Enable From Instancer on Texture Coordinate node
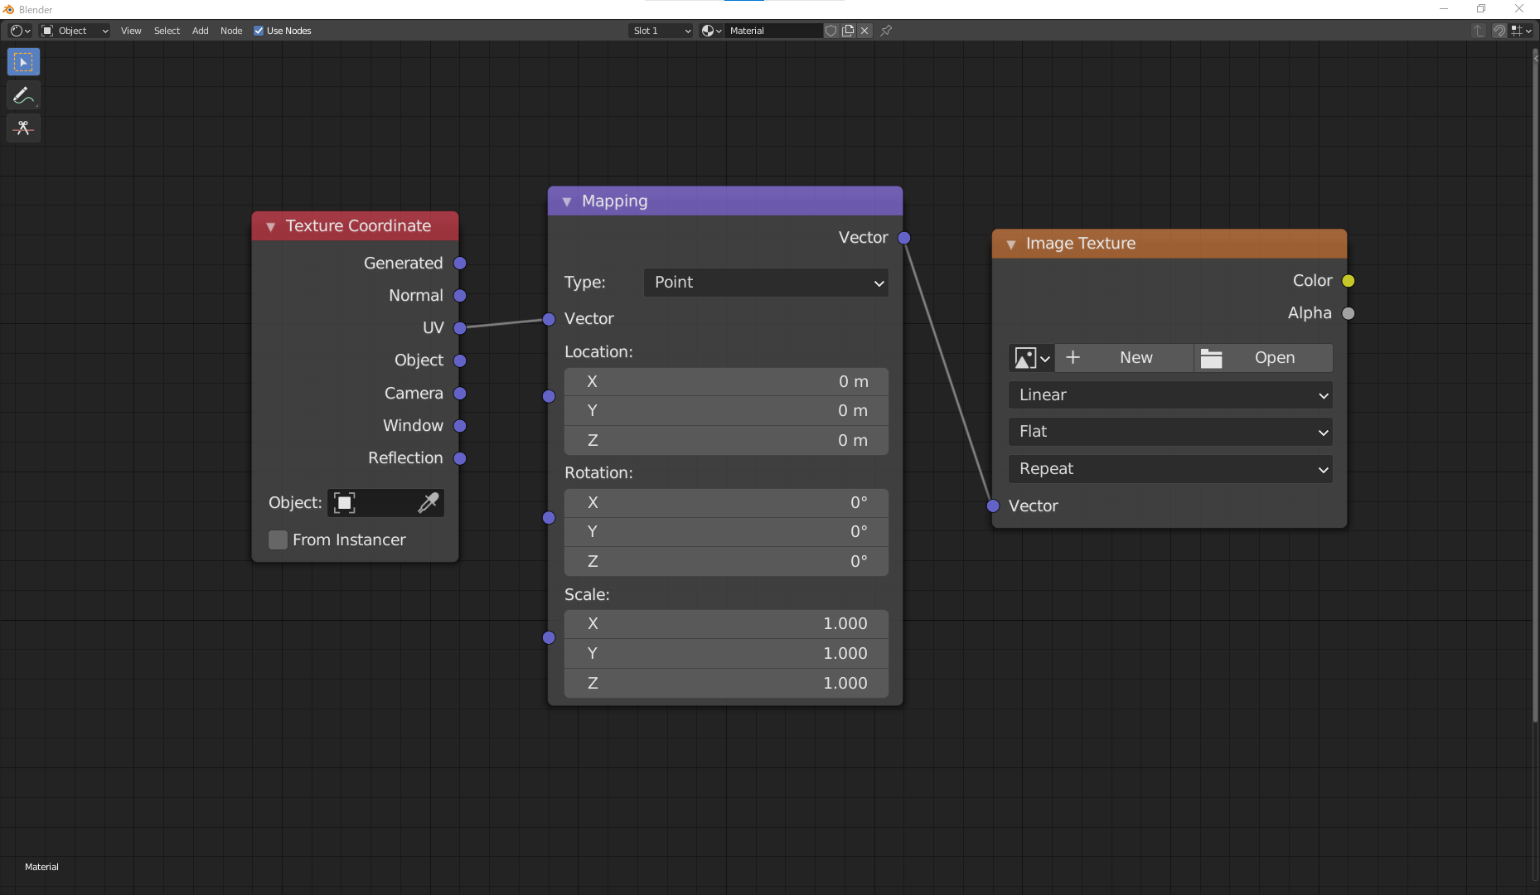Screen dimensions: 1540x895 (278, 539)
